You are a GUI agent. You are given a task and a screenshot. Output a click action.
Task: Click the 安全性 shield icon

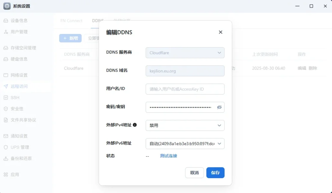tap(6, 109)
